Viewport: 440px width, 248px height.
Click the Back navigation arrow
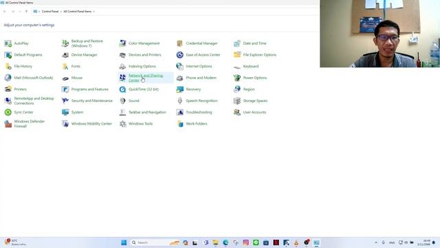(x=5, y=12)
